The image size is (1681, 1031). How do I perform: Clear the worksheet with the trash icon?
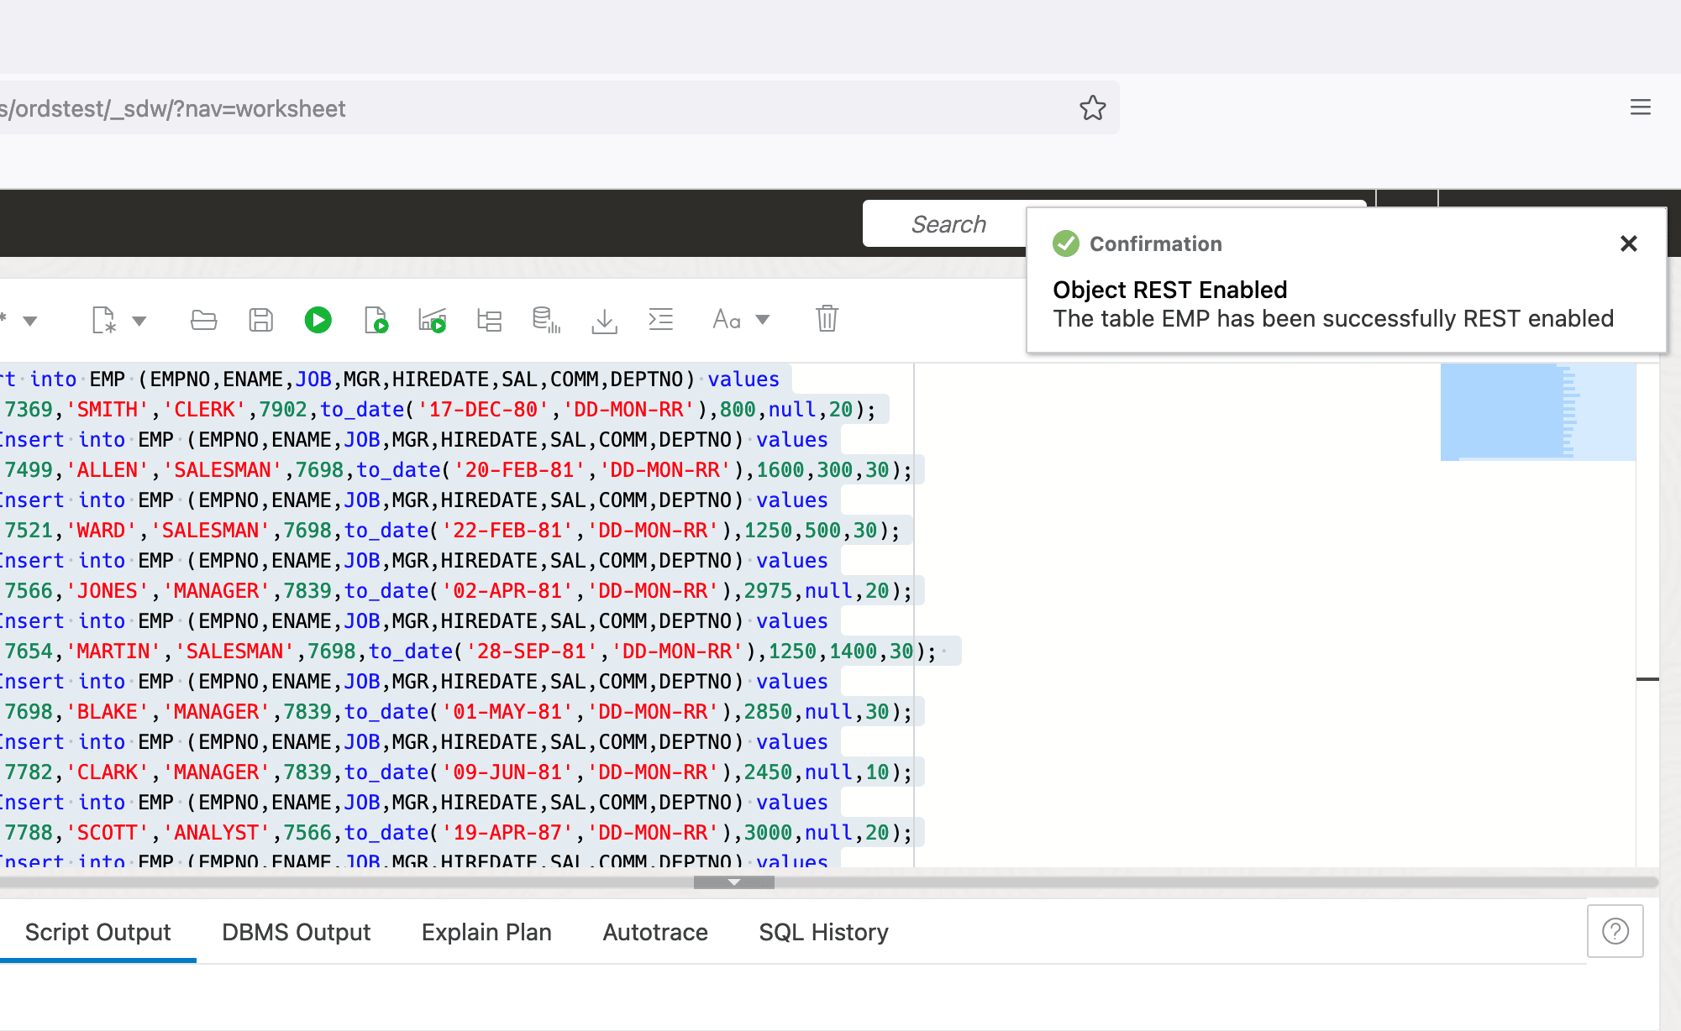coord(827,319)
